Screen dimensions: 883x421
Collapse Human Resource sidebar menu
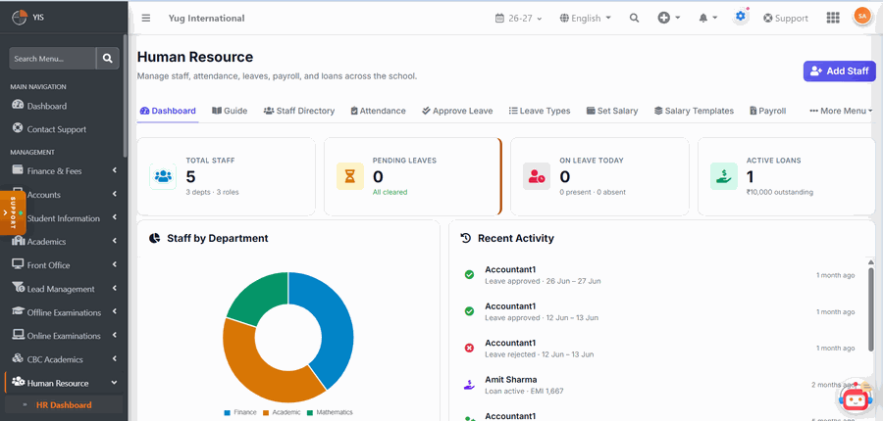tap(64, 384)
